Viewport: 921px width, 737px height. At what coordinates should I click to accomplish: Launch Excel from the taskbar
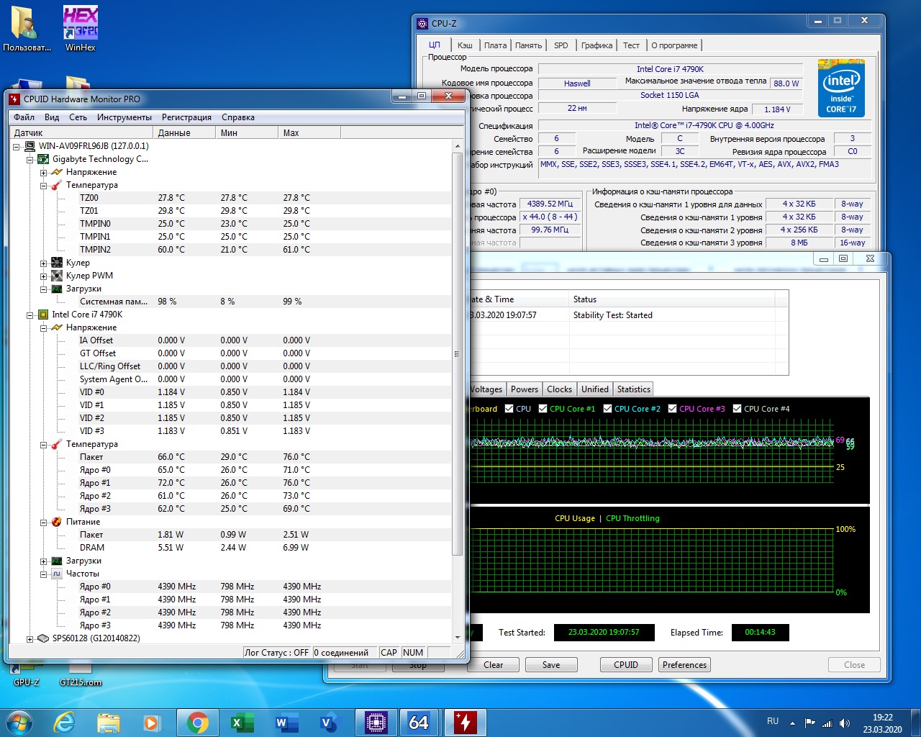242,722
